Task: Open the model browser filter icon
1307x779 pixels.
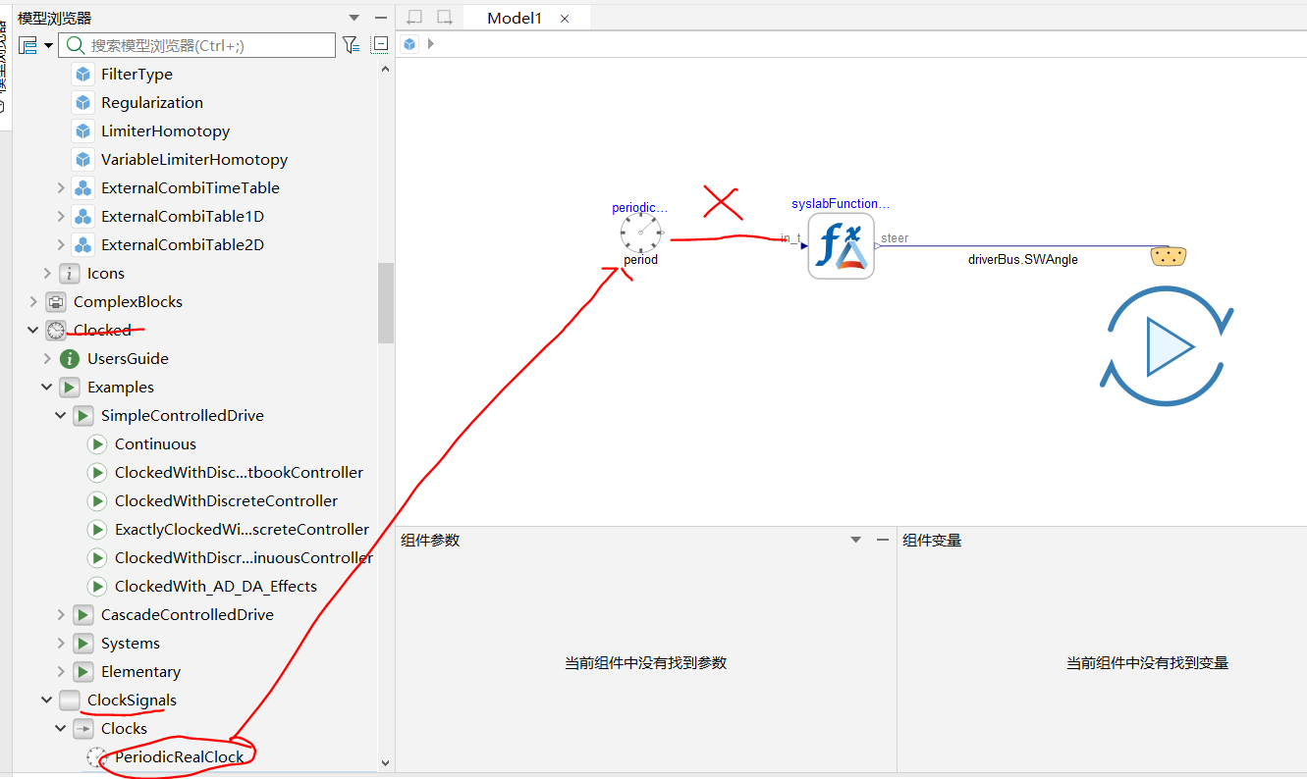Action: point(351,45)
